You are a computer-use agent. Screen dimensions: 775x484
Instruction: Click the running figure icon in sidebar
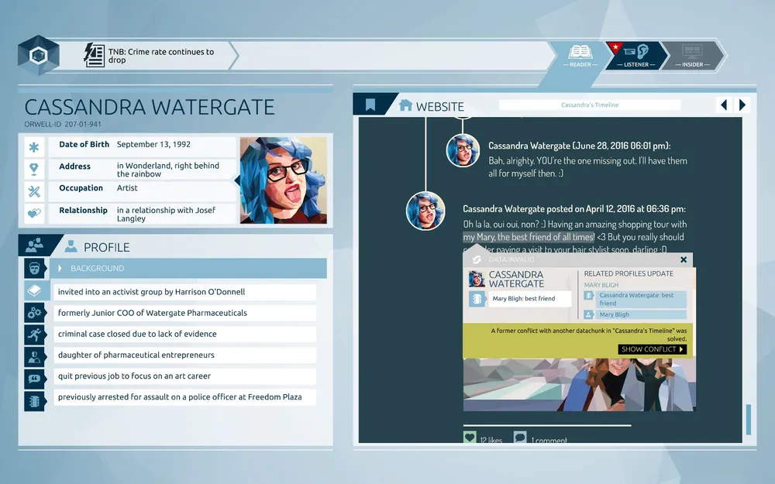coord(35,335)
